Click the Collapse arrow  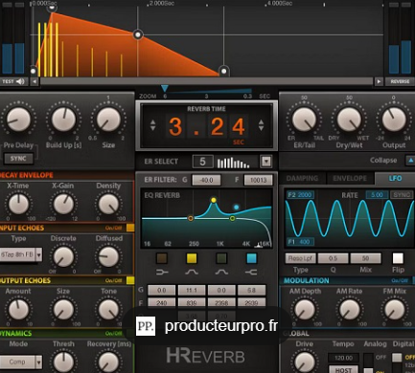click(x=410, y=161)
